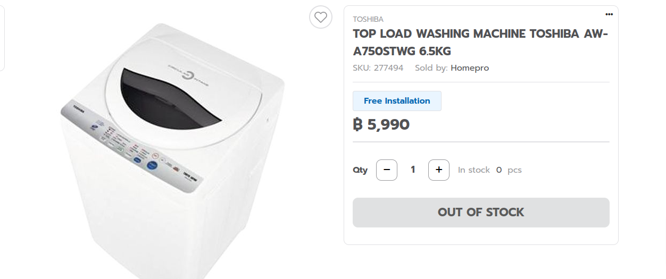Screen dimensions: 666x279
Task: Decrease quantity with the minus button
Action: click(x=387, y=170)
